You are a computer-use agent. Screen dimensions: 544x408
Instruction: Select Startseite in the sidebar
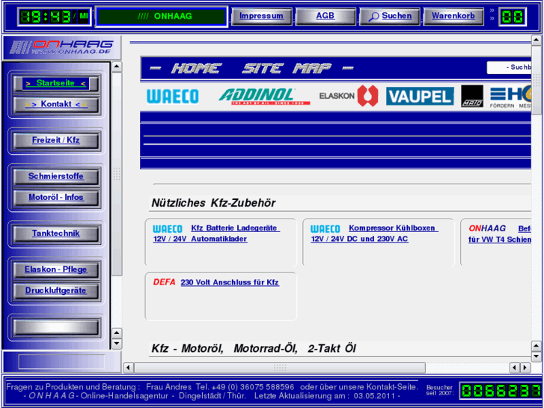tap(55, 83)
